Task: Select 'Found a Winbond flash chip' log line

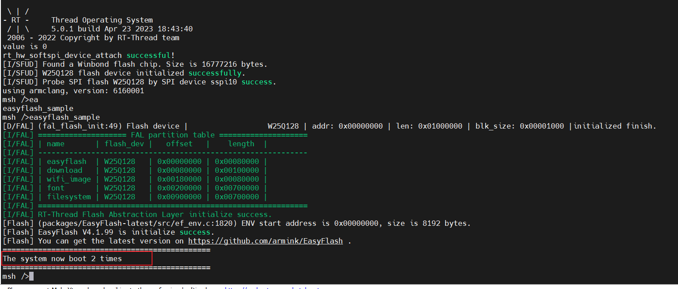Action: coord(135,65)
